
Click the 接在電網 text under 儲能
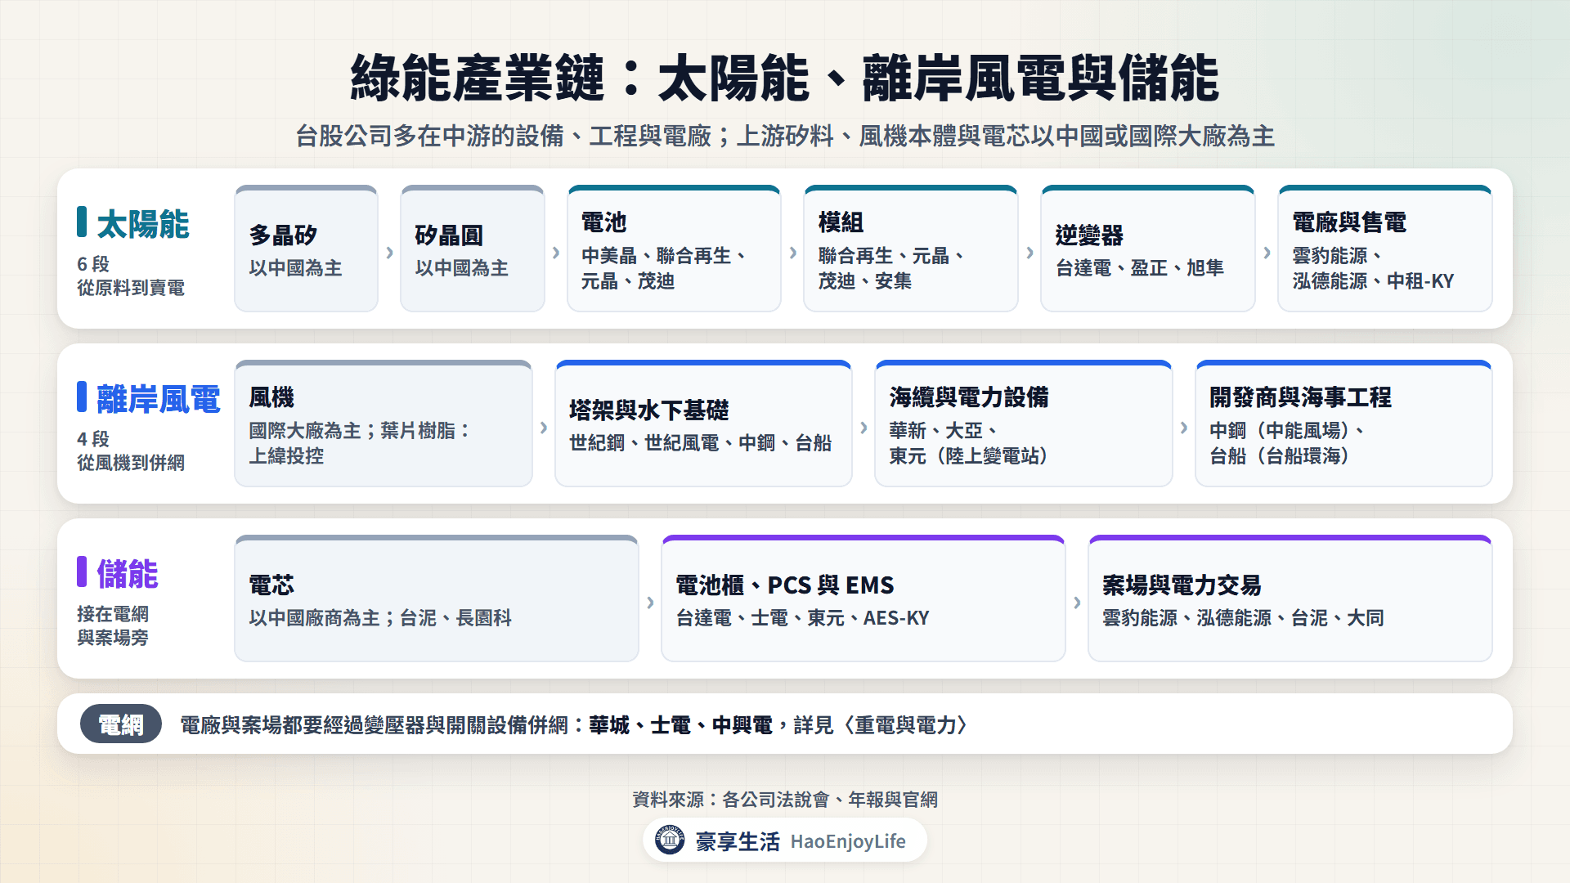pos(113,614)
